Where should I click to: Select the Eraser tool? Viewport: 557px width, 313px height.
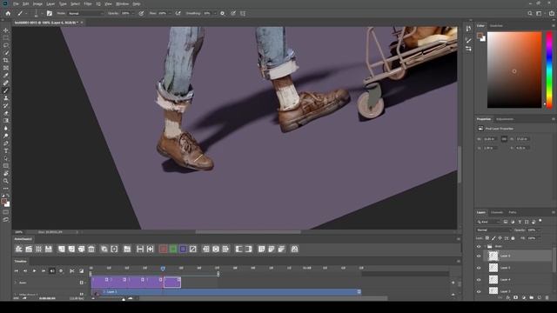[6, 113]
